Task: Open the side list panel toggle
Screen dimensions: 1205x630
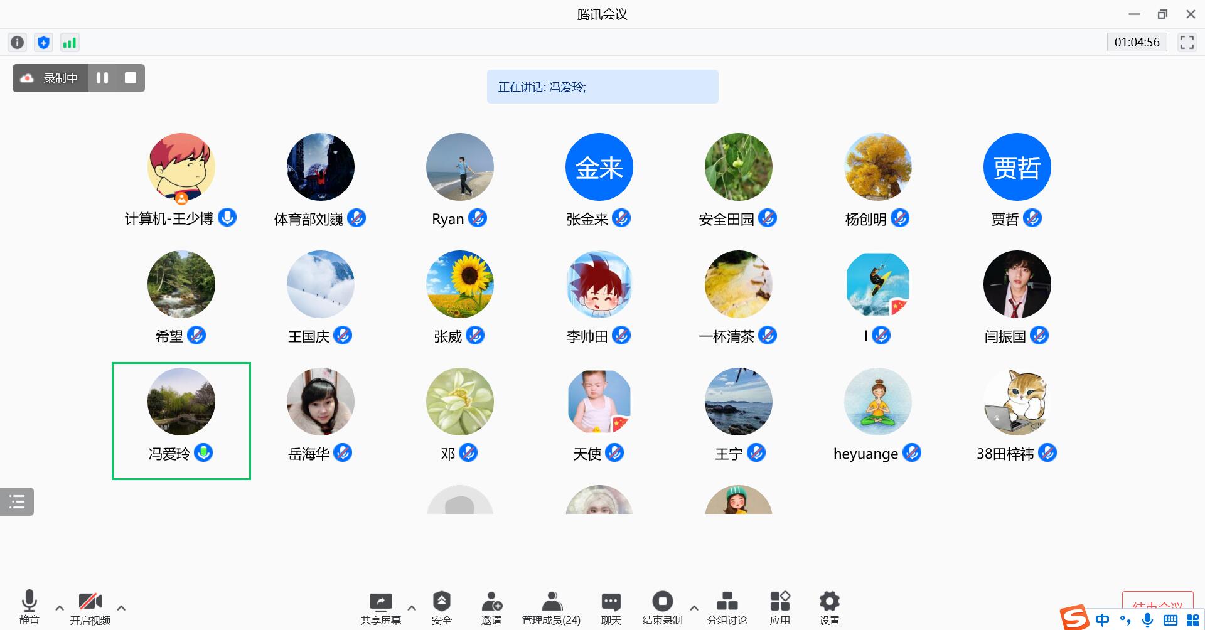Action: [x=17, y=501]
